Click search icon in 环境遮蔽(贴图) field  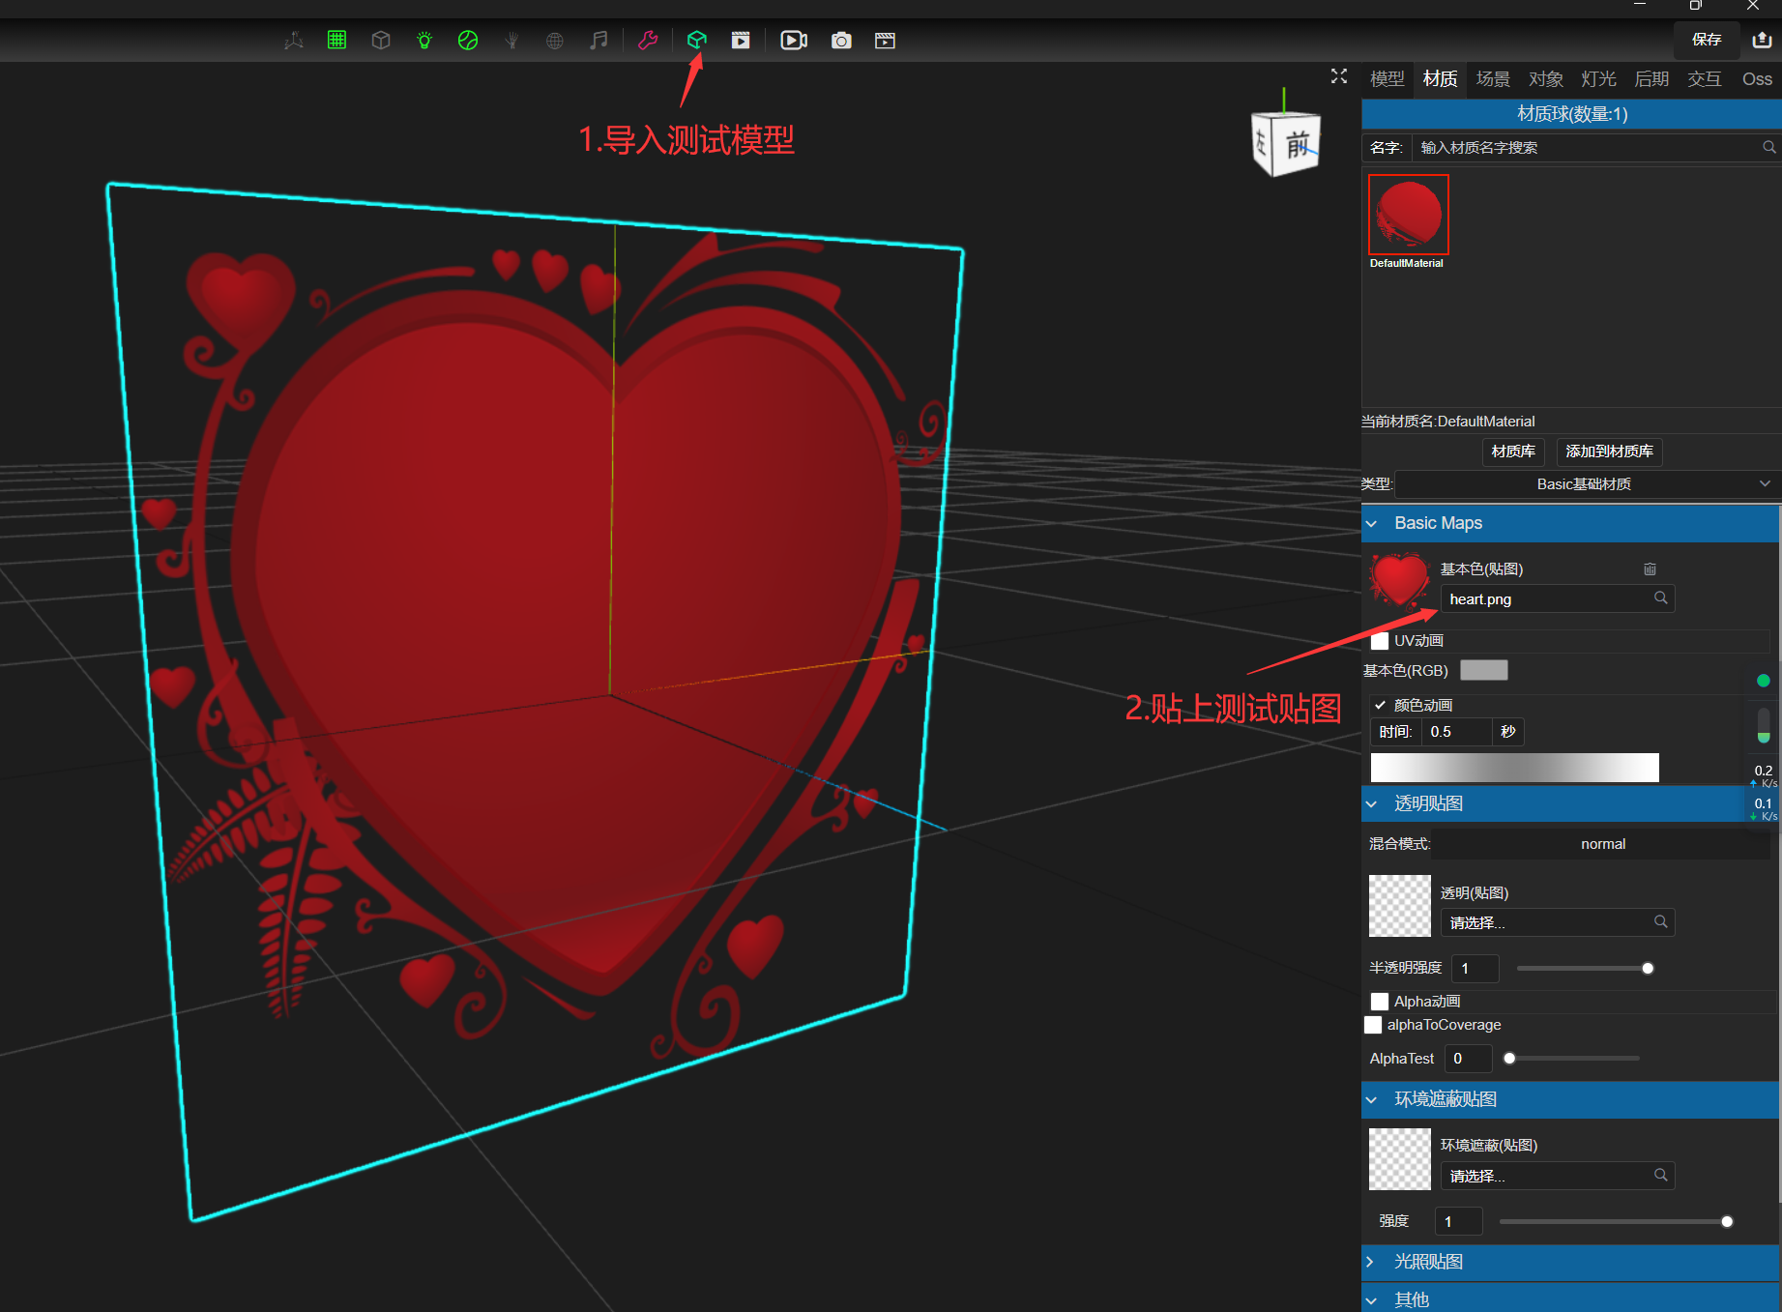click(x=1660, y=1176)
